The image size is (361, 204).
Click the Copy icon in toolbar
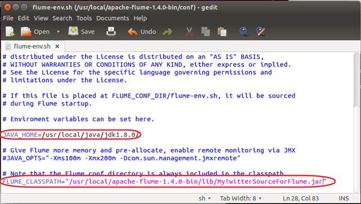[x=205, y=31]
